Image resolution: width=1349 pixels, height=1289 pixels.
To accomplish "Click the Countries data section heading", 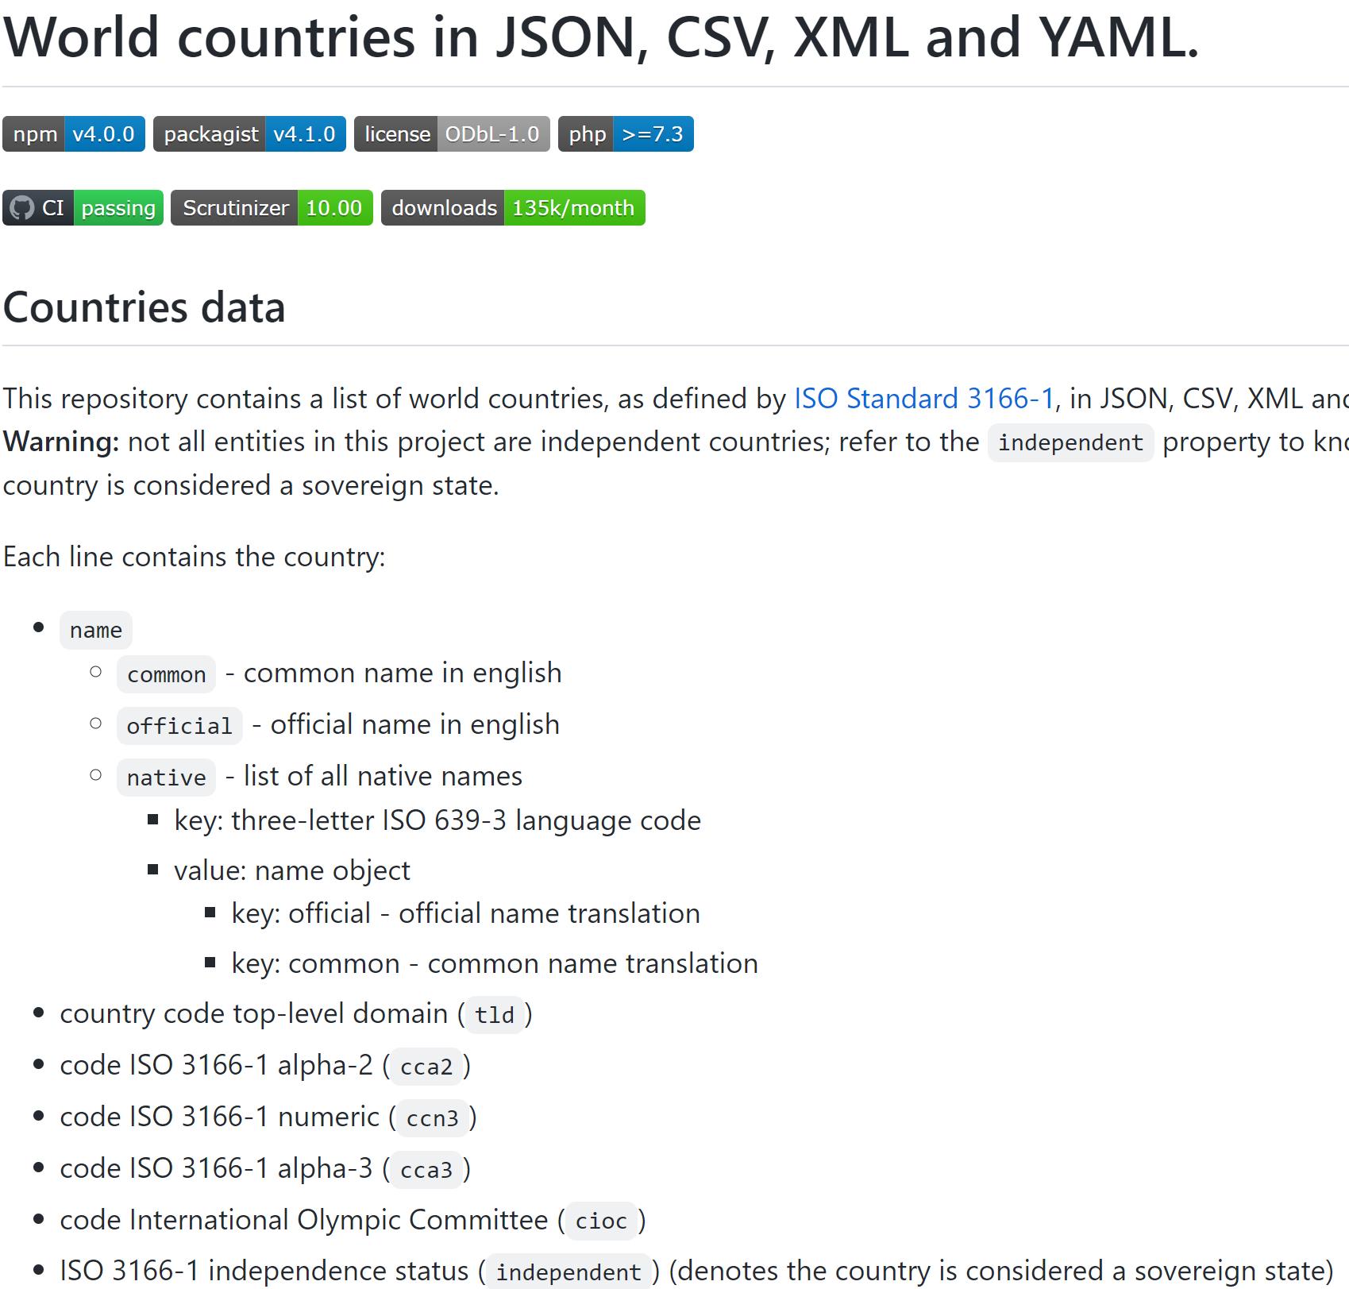I will point(144,307).
